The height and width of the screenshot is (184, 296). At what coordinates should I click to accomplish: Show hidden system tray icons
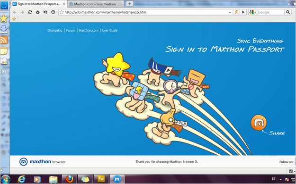point(281,179)
